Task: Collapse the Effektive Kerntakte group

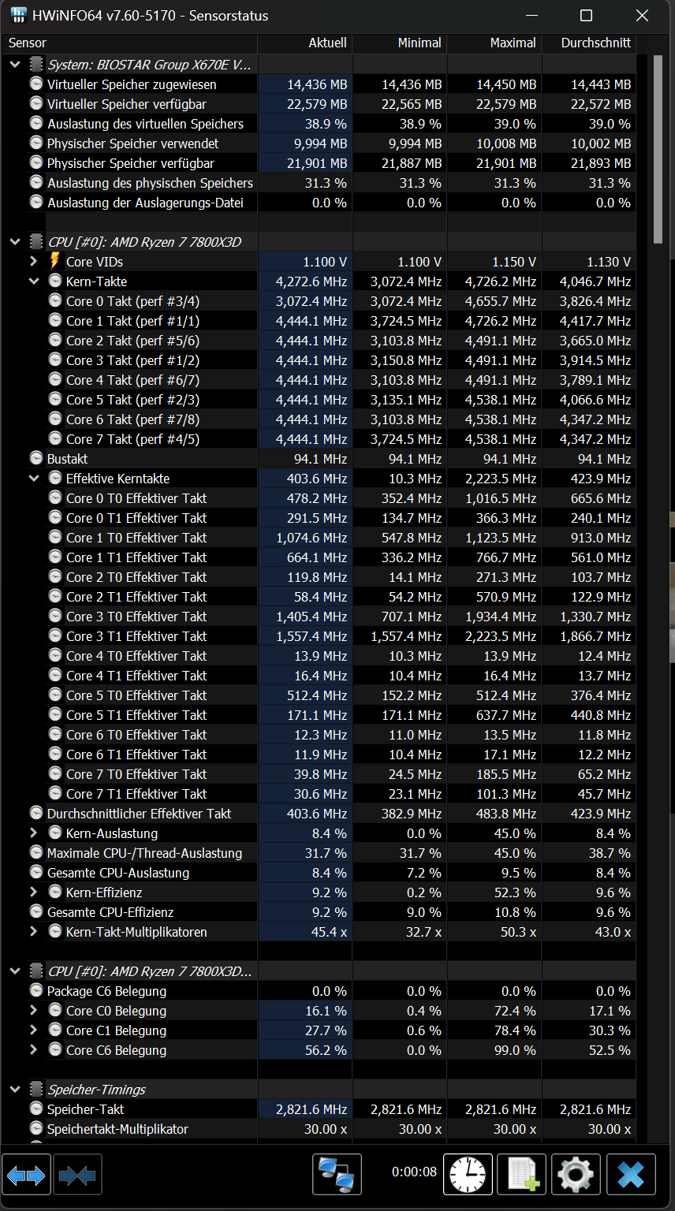Action: click(34, 478)
